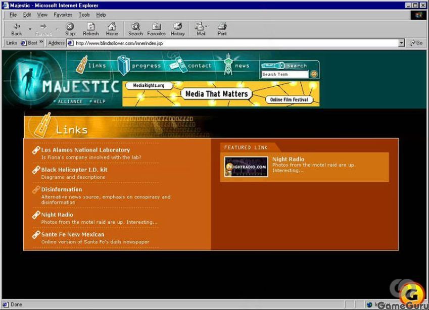Open the featured Night Radio title link

click(x=288, y=159)
